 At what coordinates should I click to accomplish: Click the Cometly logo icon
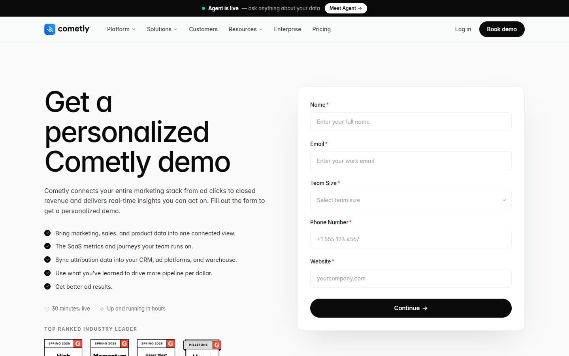[50, 29]
